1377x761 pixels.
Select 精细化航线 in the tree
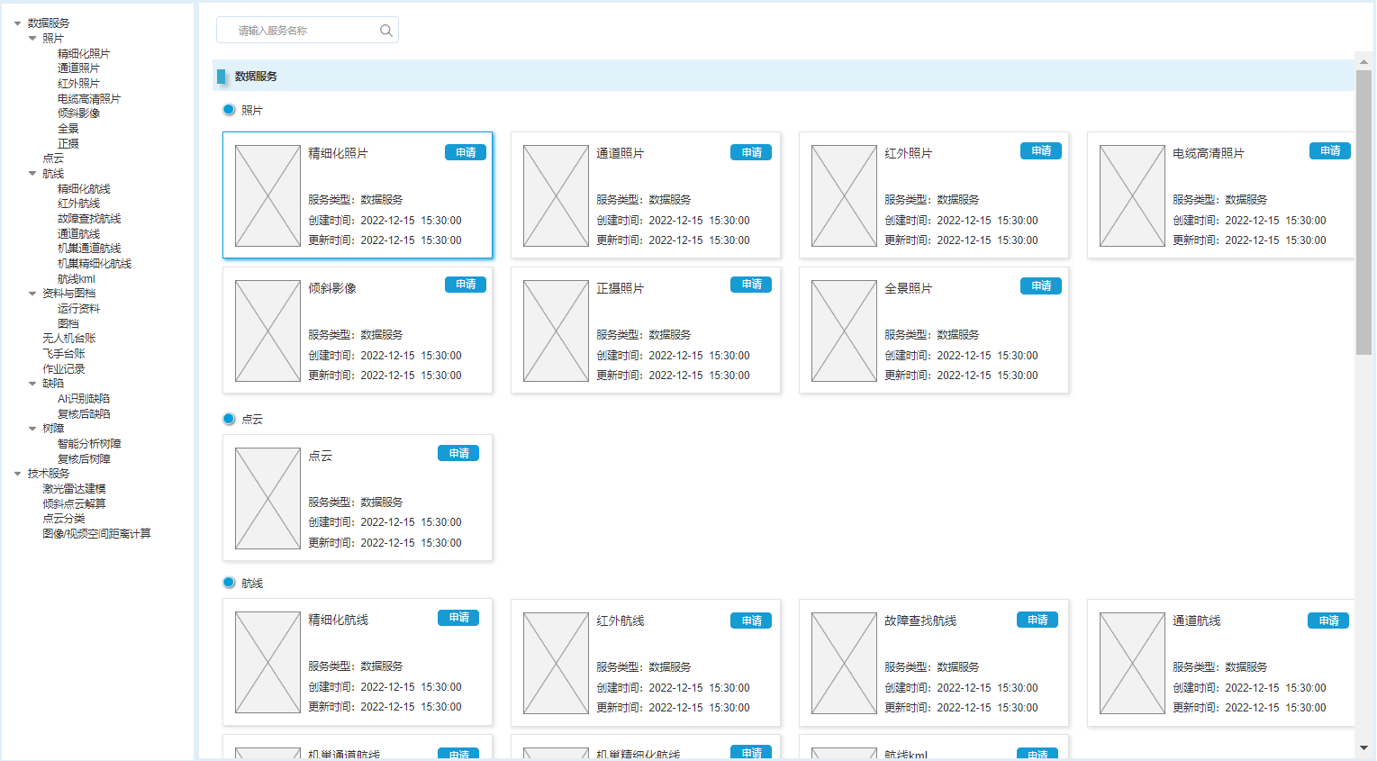[84, 189]
